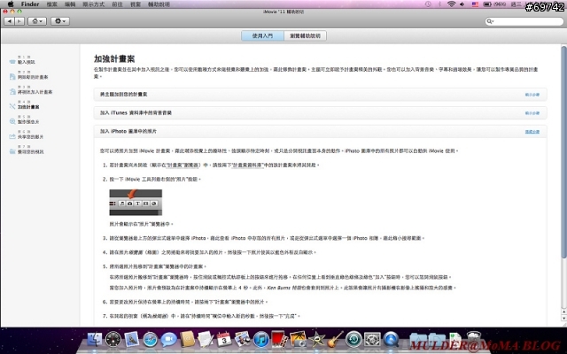
Task: Click 顯示步驟 link in the theme topic row
Action: (532, 95)
